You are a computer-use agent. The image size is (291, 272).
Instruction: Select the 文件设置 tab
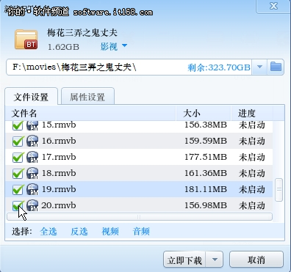point(31,97)
